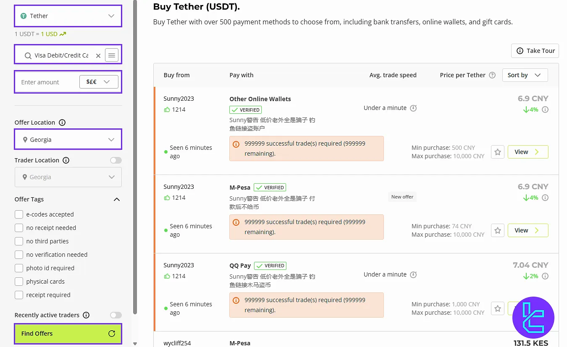Click the sidebar scroll down arrow

[135, 344]
